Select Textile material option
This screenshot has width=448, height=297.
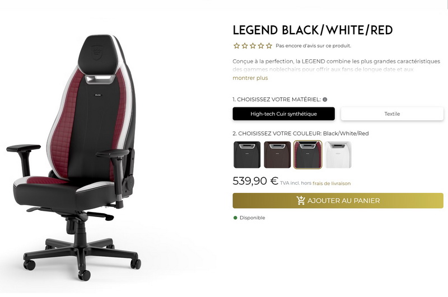point(392,114)
